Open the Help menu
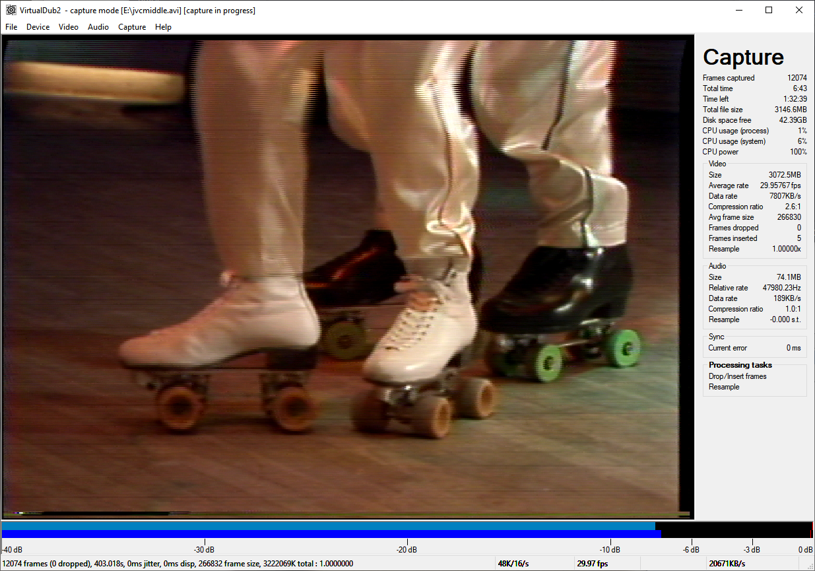Viewport: 815px width, 571px height. 163,27
